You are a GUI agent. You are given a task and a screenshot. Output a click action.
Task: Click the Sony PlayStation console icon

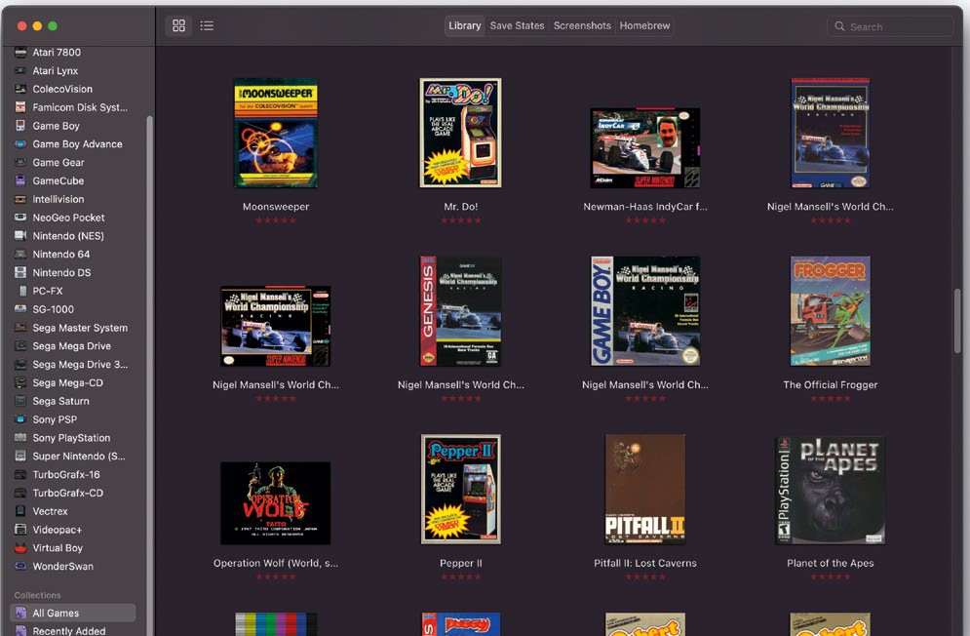pos(20,438)
